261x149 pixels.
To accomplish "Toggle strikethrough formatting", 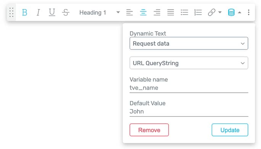I will [66, 12].
